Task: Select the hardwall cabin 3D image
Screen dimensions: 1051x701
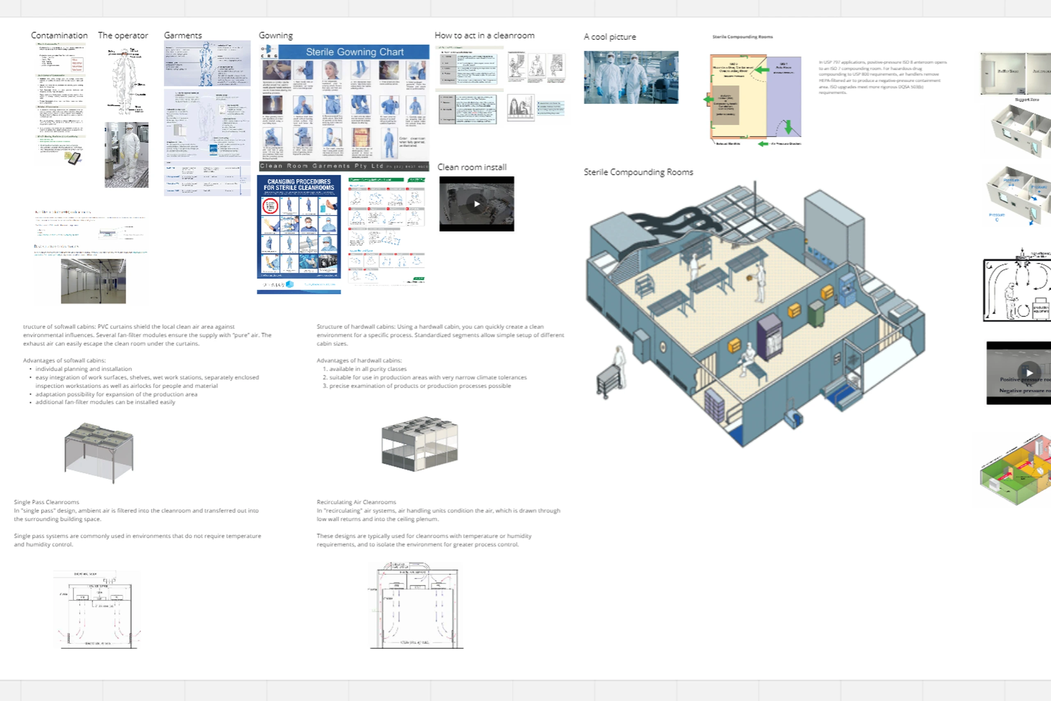Action: [x=420, y=444]
